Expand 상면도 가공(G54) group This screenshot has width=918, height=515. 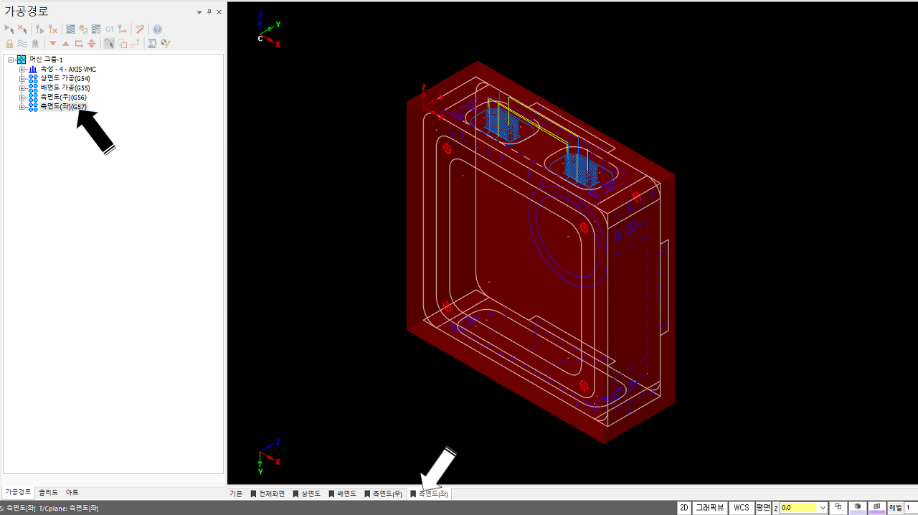(x=22, y=78)
